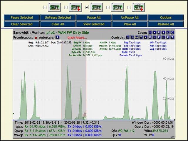Click the Controls pause icon
The image size is (188, 141).
tap(128, 37)
